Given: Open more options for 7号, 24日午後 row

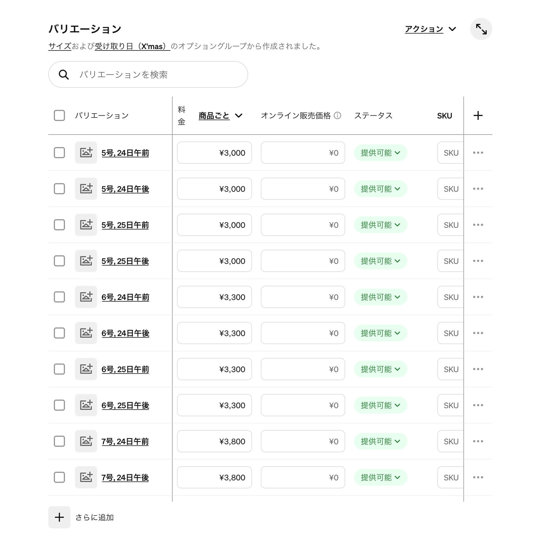Looking at the screenshot, I should [x=478, y=478].
